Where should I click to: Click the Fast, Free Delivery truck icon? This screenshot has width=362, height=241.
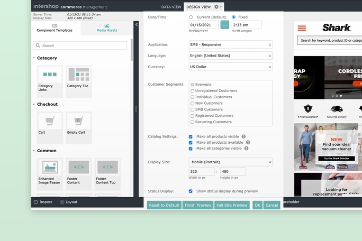[337, 109]
